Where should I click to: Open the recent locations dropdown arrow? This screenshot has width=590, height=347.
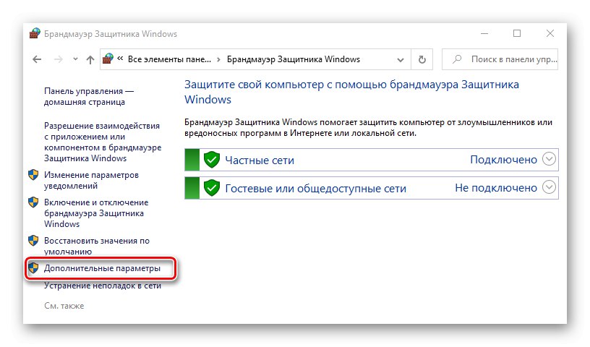[75, 59]
